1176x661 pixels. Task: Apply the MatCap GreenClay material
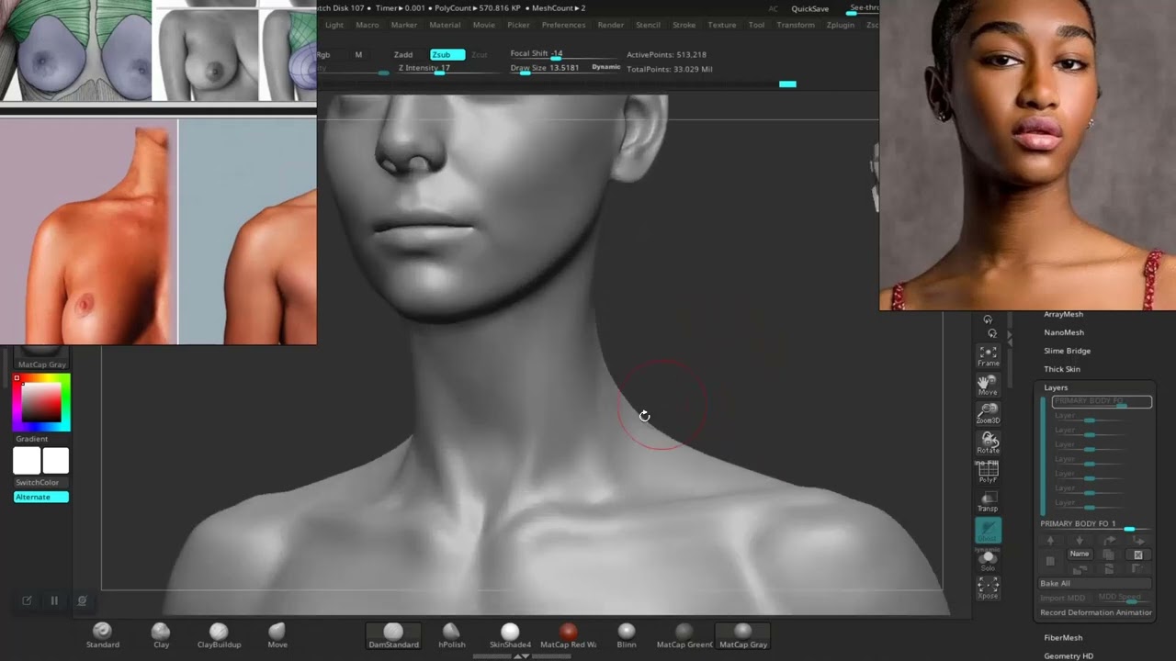684,635
